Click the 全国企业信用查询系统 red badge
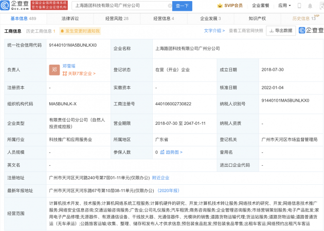The image size is (324, 231). pos(49,5)
